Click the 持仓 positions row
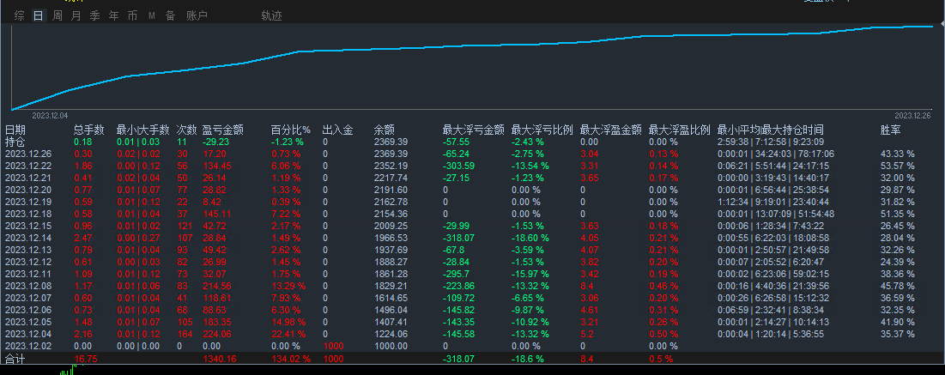This screenshot has width=945, height=375. pos(15,142)
